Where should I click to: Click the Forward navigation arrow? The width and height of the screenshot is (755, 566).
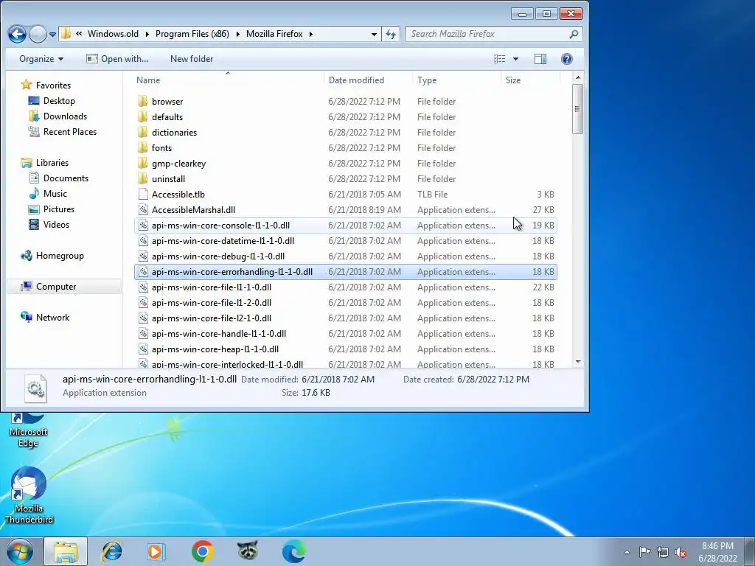pyautogui.click(x=38, y=34)
